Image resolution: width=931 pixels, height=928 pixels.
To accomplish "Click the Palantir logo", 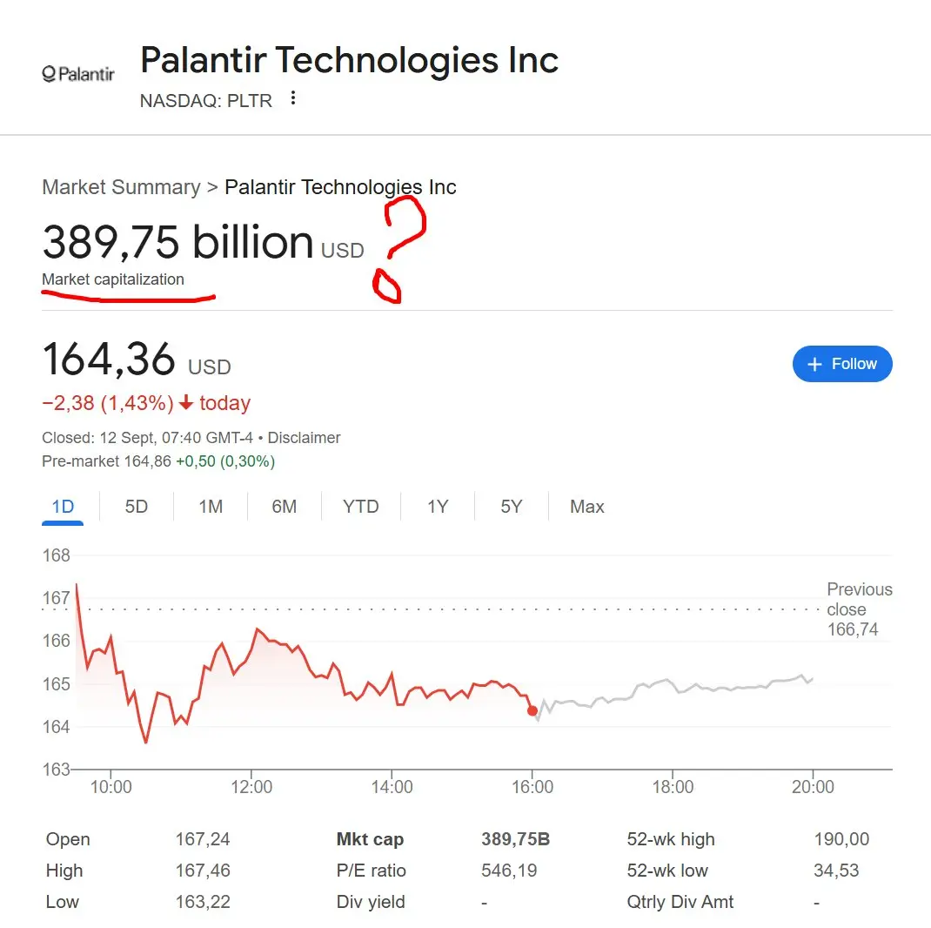I will (78, 74).
